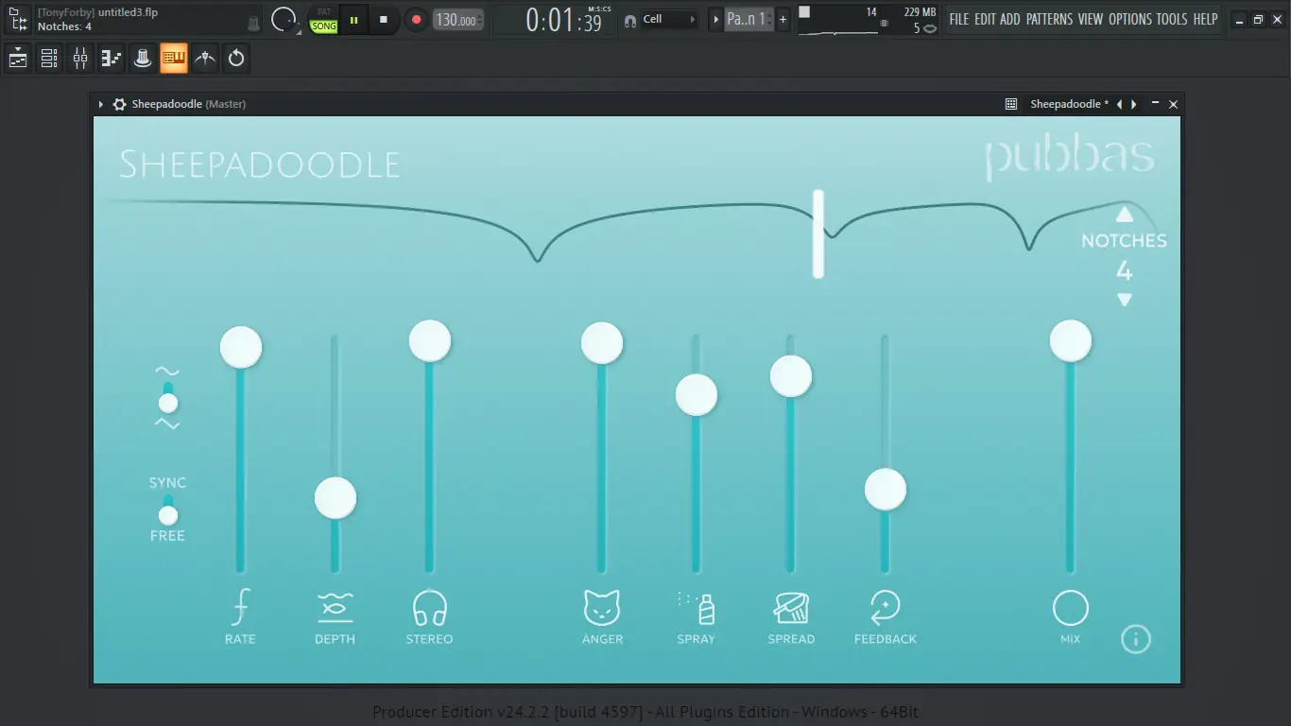Toggle the LFO waveform shape switch
This screenshot has width=1291, height=726.
[x=167, y=398]
